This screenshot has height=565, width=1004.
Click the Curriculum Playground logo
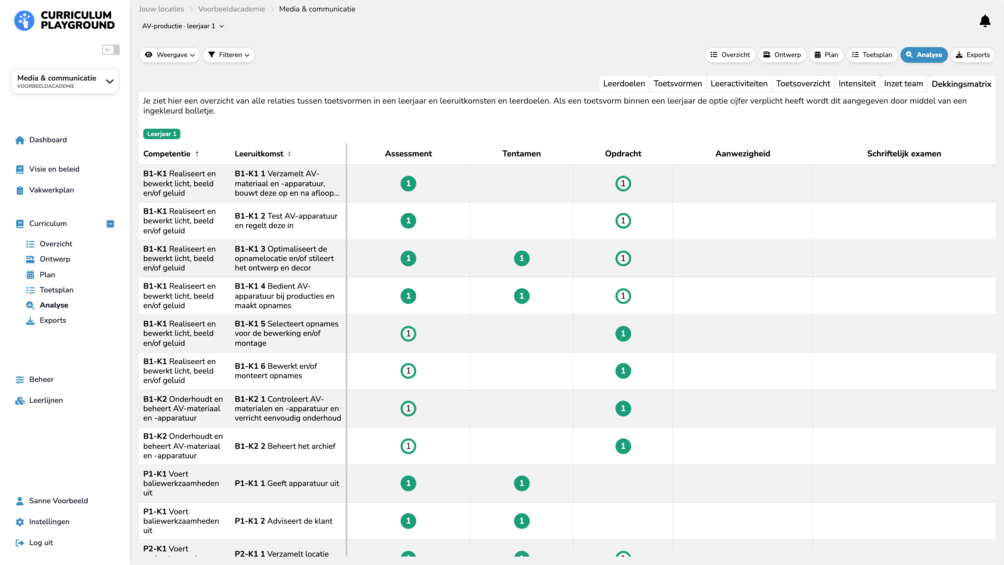pyautogui.click(x=65, y=20)
